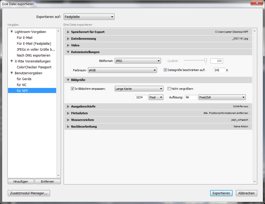Open the Farbraum sRGB dropdown

pos(122,70)
